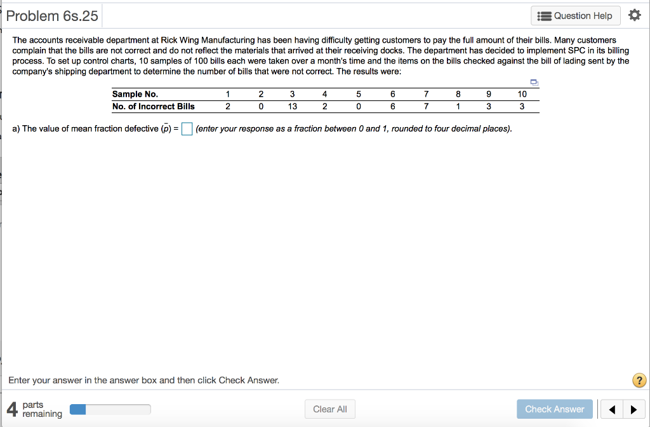Image resolution: width=650 pixels, height=427 pixels.
Task: Select the duplicate-window icon above the table
Action: click(534, 83)
